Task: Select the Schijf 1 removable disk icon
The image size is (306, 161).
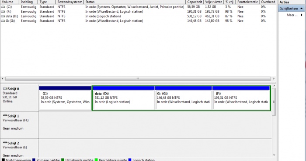Action: (x=5, y=116)
